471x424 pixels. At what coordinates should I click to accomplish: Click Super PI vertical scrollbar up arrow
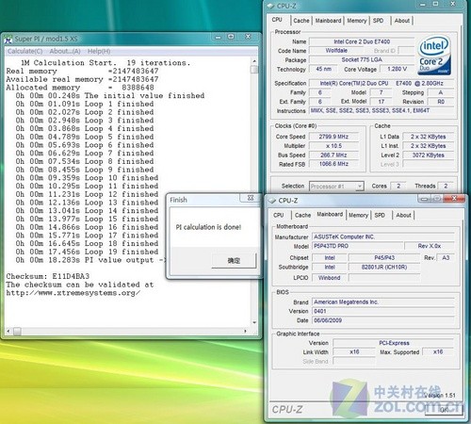254,61
